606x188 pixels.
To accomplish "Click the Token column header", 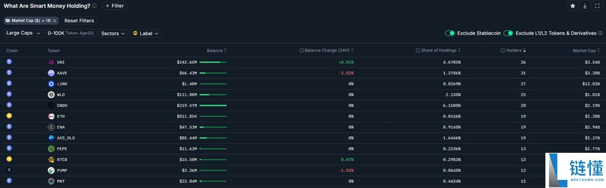I will point(54,51).
